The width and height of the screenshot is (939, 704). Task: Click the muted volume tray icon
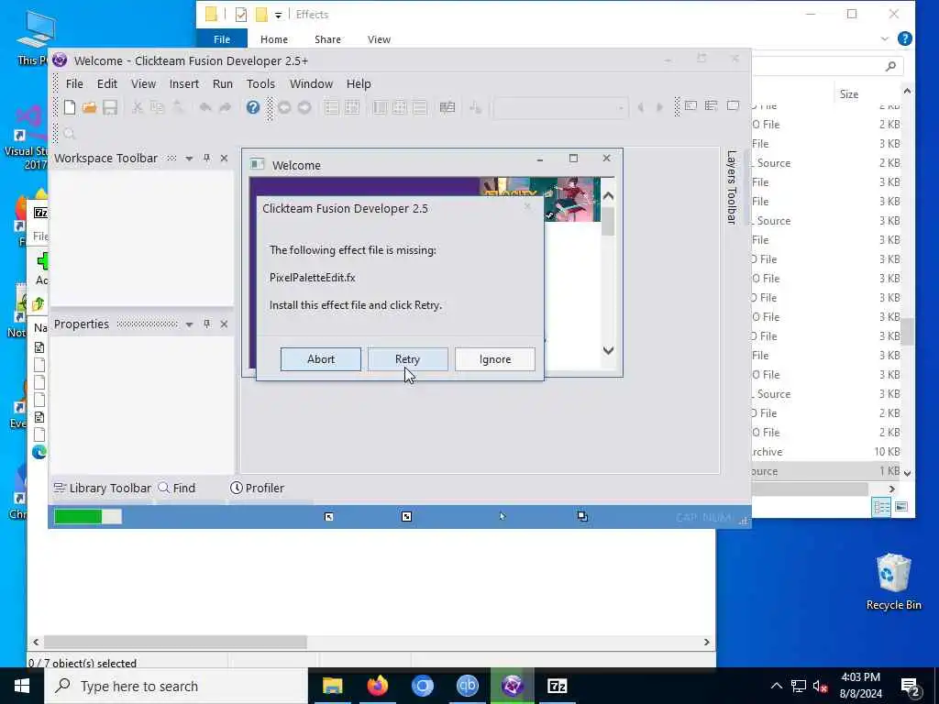[821, 686]
